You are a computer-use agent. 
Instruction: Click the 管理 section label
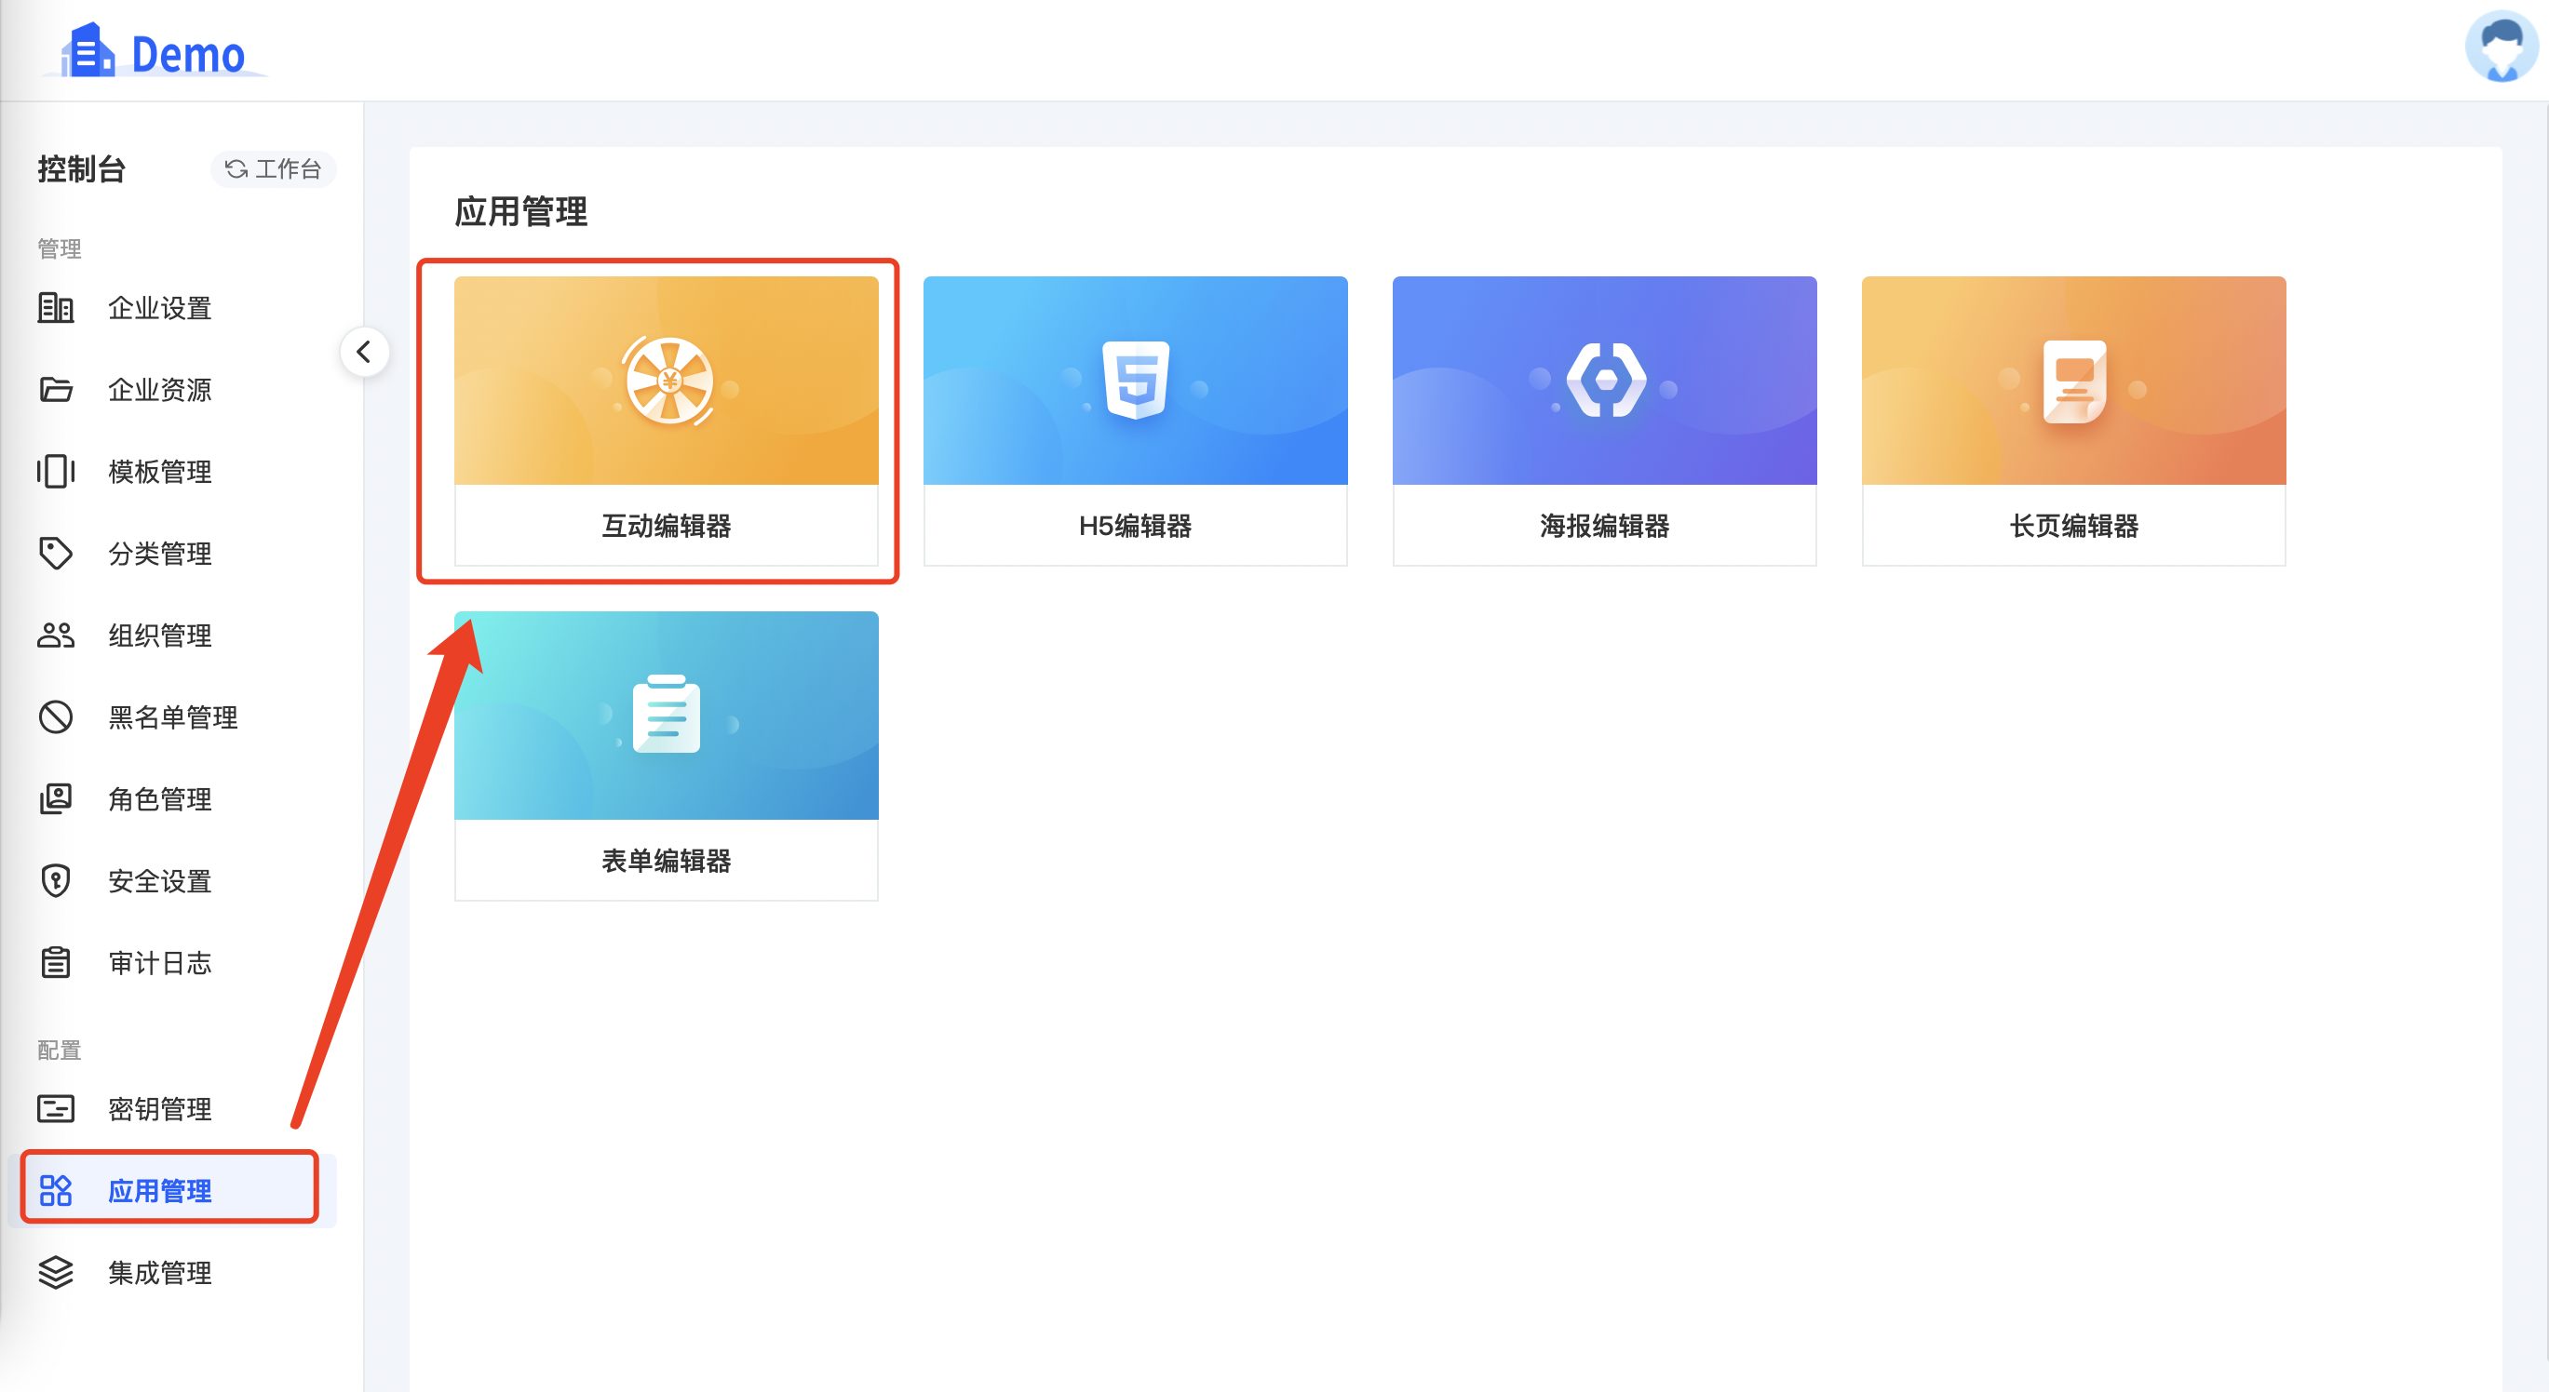point(60,248)
